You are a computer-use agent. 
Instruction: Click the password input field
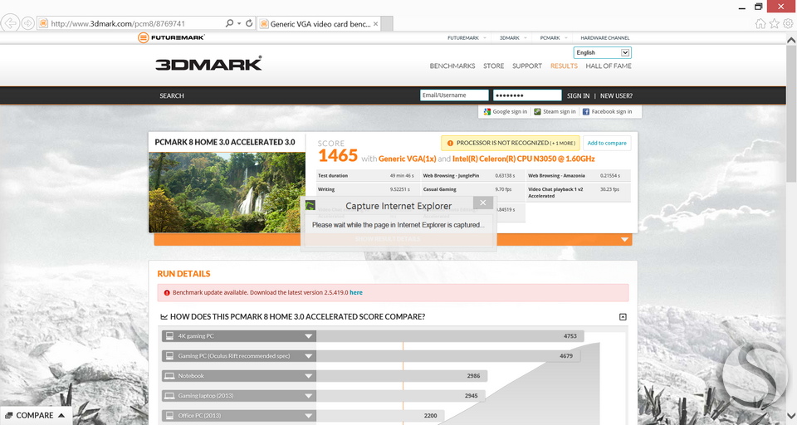click(x=527, y=95)
